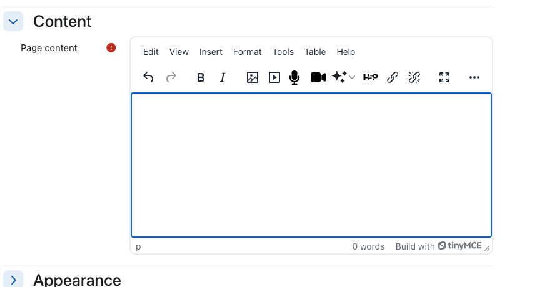Click the redo arrow icon

[171, 77]
